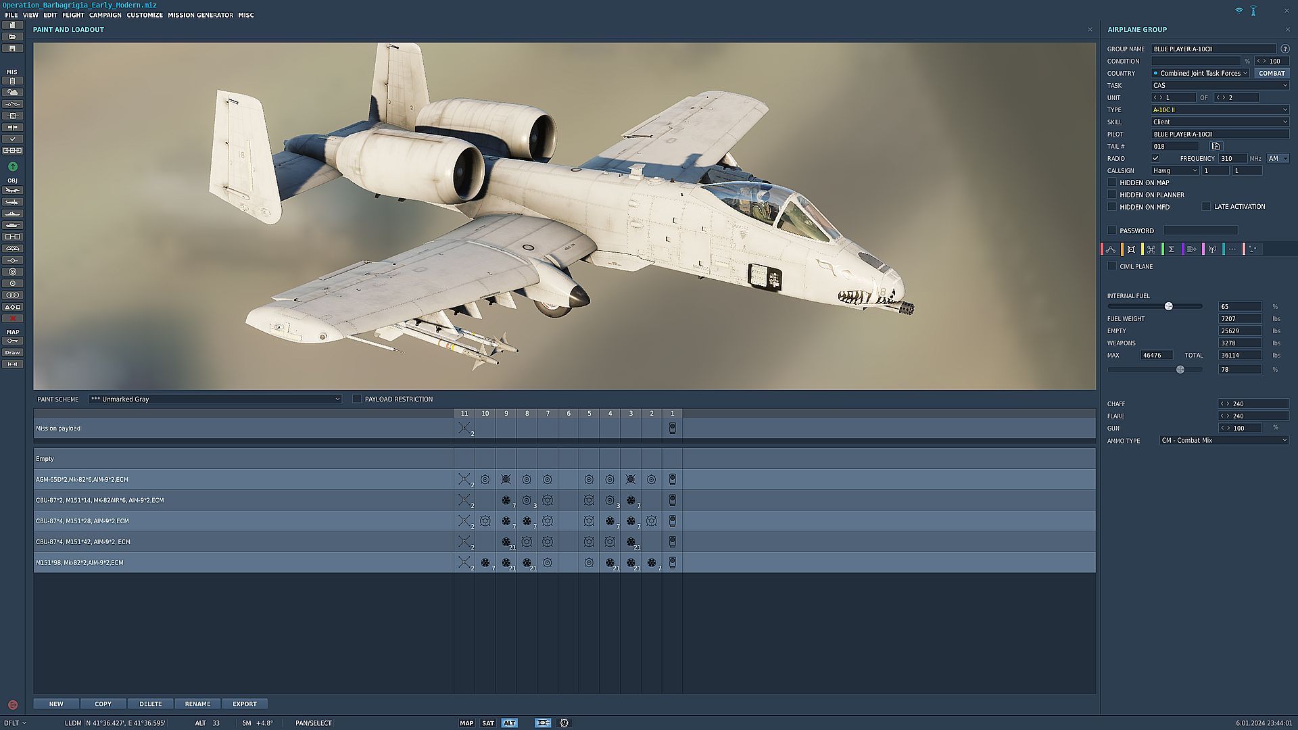The image size is (1298, 730).
Task: Click the red delete X sidebar tool
Action: (x=13, y=318)
